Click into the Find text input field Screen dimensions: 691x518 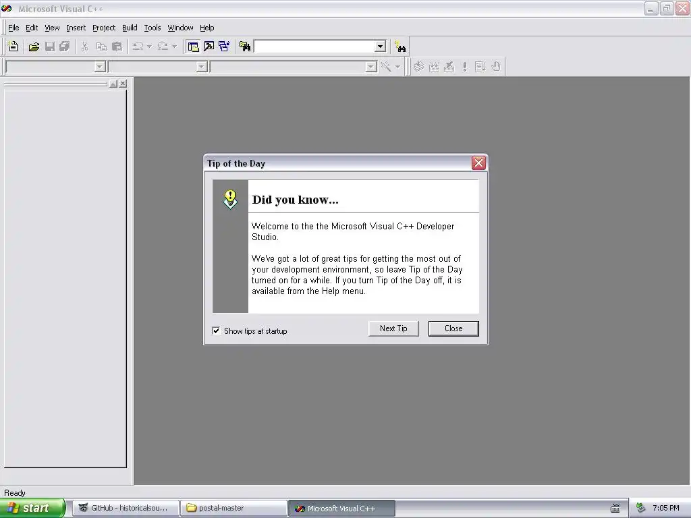[x=314, y=47]
